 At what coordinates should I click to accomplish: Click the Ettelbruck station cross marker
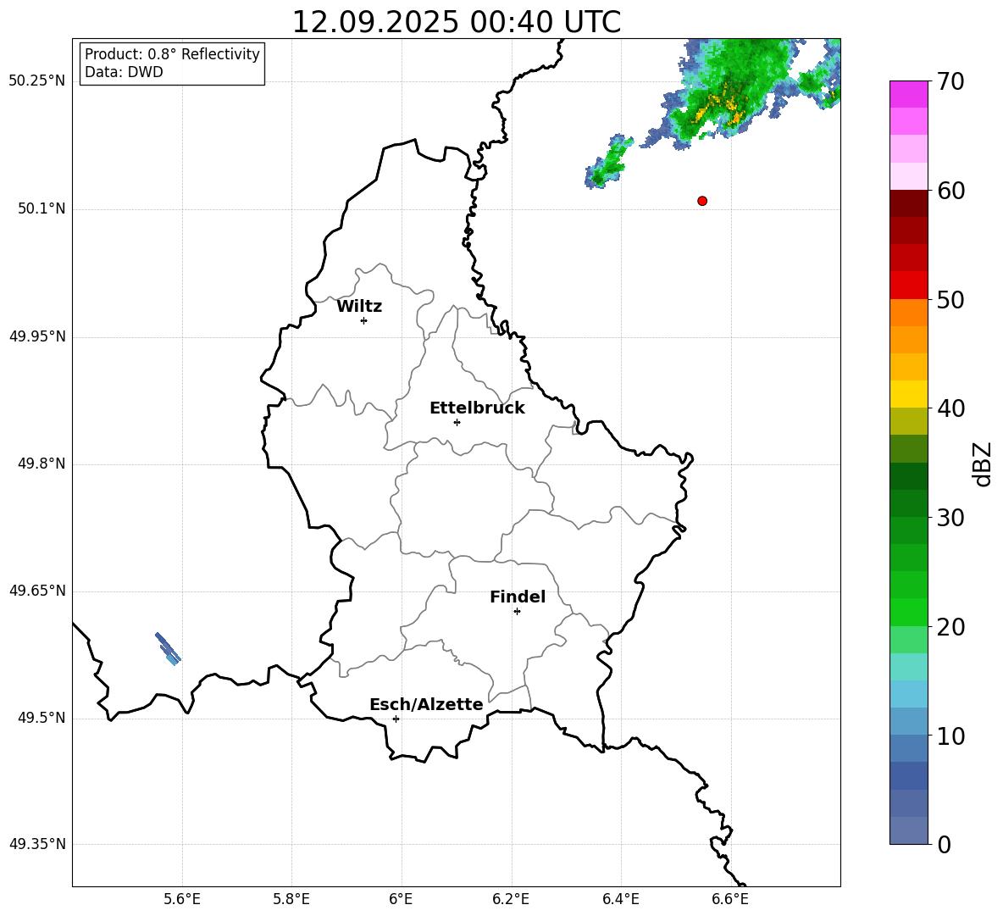pos(457,422)
